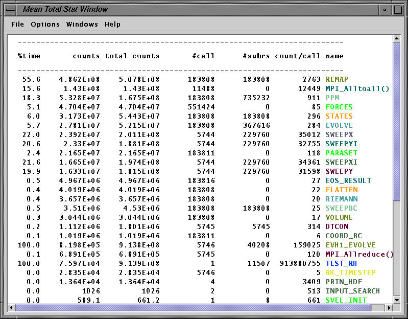Click count/call value 913880755
Screen dimensions: 408x319
tap(300, 263)
